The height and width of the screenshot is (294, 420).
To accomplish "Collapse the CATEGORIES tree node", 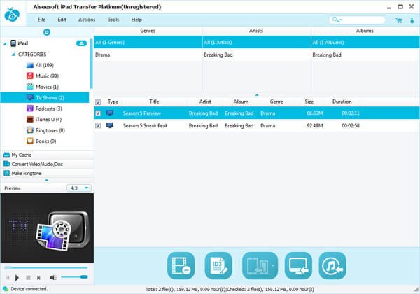I will click(13, 55).
